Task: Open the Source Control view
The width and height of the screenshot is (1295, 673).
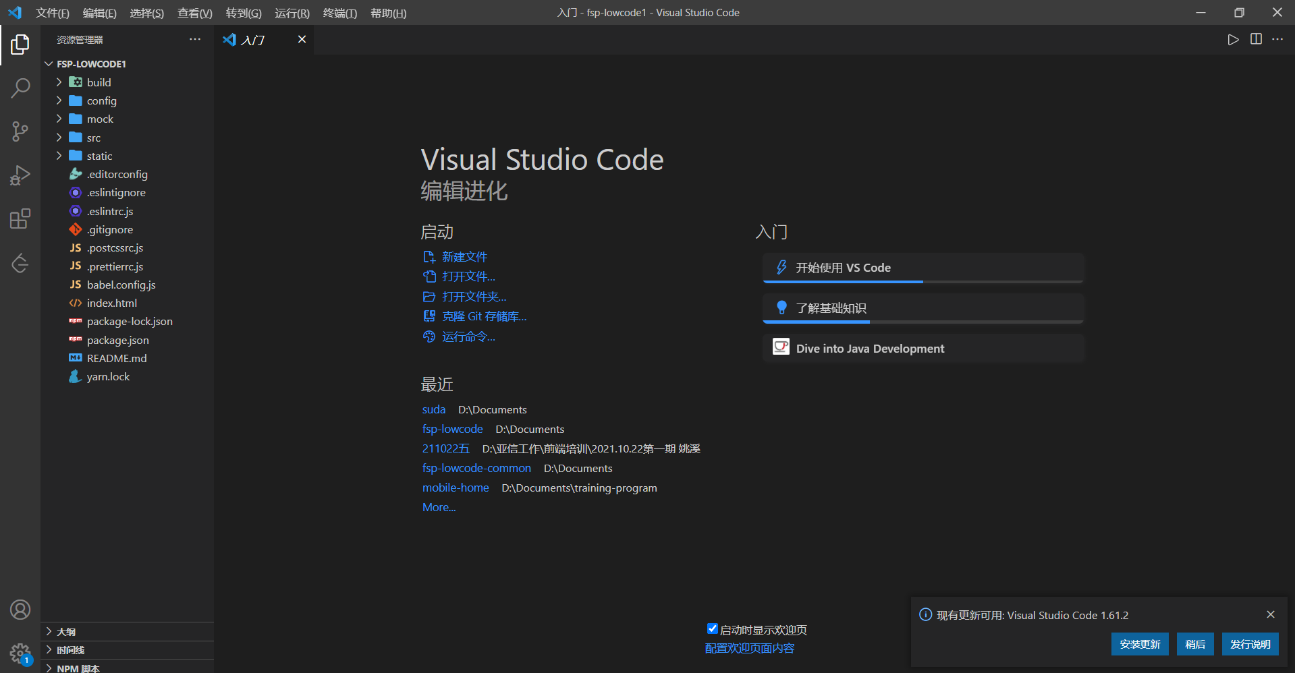Action: 20,131
